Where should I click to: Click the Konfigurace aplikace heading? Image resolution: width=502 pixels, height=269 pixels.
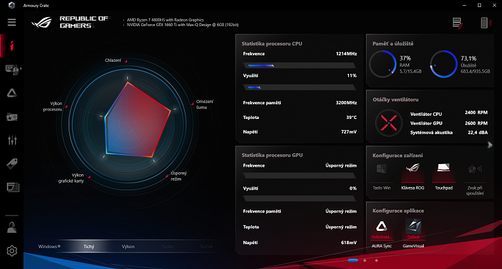(398, 210)
